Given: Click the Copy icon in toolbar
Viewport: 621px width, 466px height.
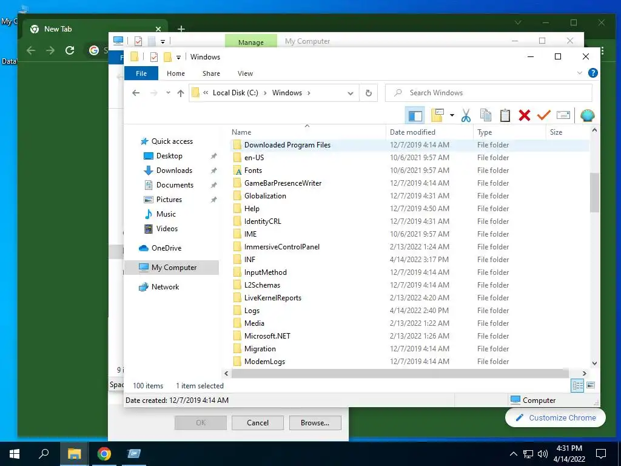Looking at the screenshot, I should point(486,115).
